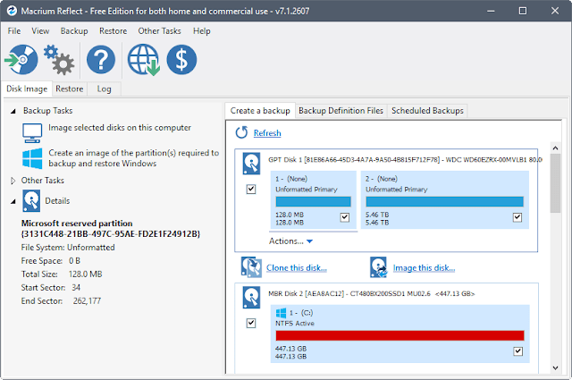The width and height of the screenshot is (572, 380).
Task: Click the monitor icon for imaging selected disks
Action: [32, 133]
